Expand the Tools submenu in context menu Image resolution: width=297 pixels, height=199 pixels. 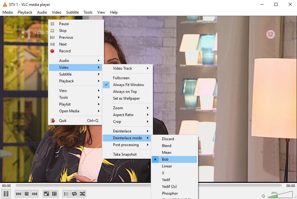tap(75, 97)
